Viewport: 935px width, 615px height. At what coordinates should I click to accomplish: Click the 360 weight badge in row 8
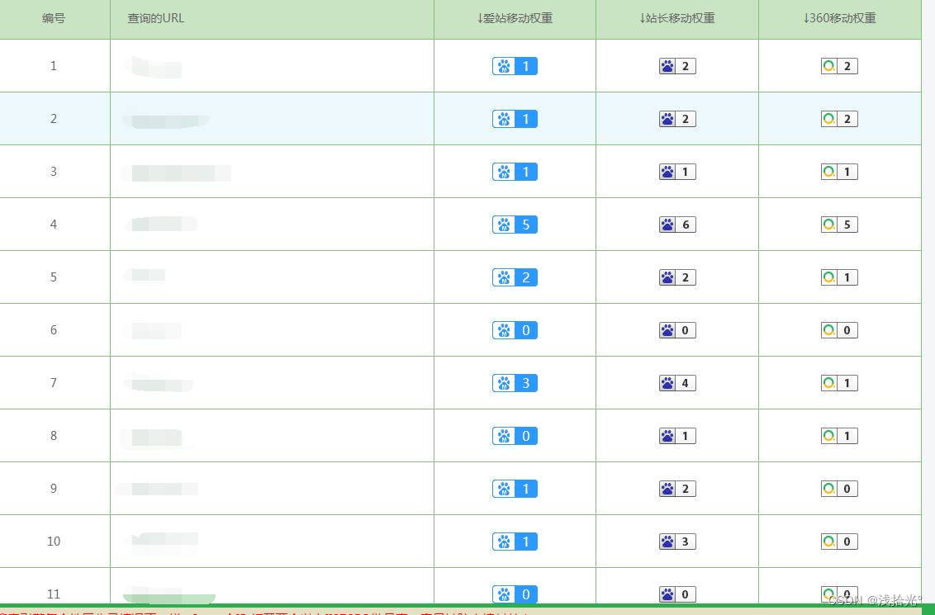[839, 436]
